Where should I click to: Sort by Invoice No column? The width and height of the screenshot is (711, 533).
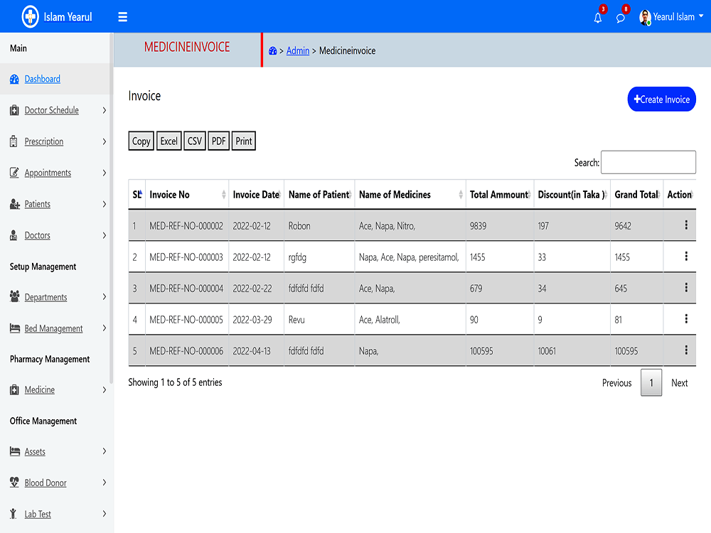click(x=187, y=195)
